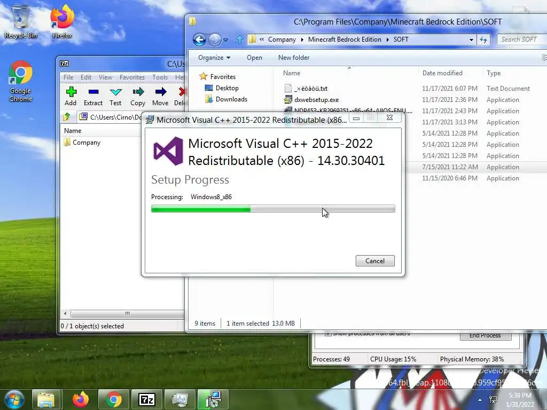Open the Firefox desktop shortcut
This screenshot has height=410, width=547.
pyautogui.click(x=62, y=21)
